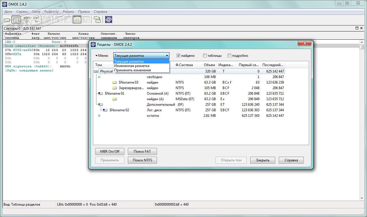This screenshot has height=217, width=367.
Task: Click the dimmed file panel toolbar icon
Action: click(68, 20)
